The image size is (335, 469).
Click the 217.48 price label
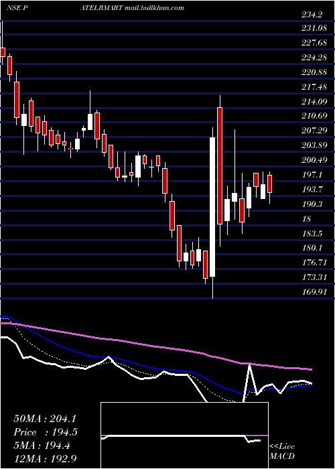coord(314,86)
